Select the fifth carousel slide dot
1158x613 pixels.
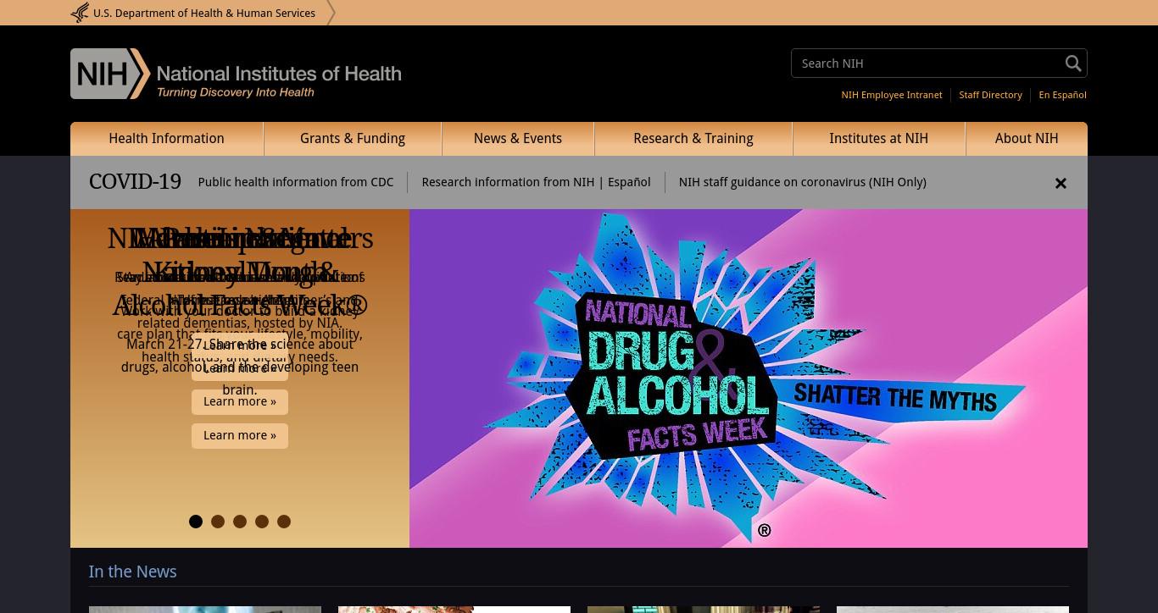click(284, 522)
